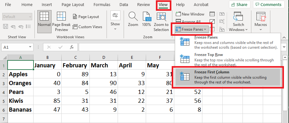Switch to the Insert tab
This screenshot has width=289, height=123.
[46, 5]
